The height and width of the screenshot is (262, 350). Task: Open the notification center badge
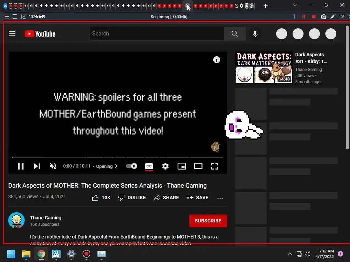point(340,254)
